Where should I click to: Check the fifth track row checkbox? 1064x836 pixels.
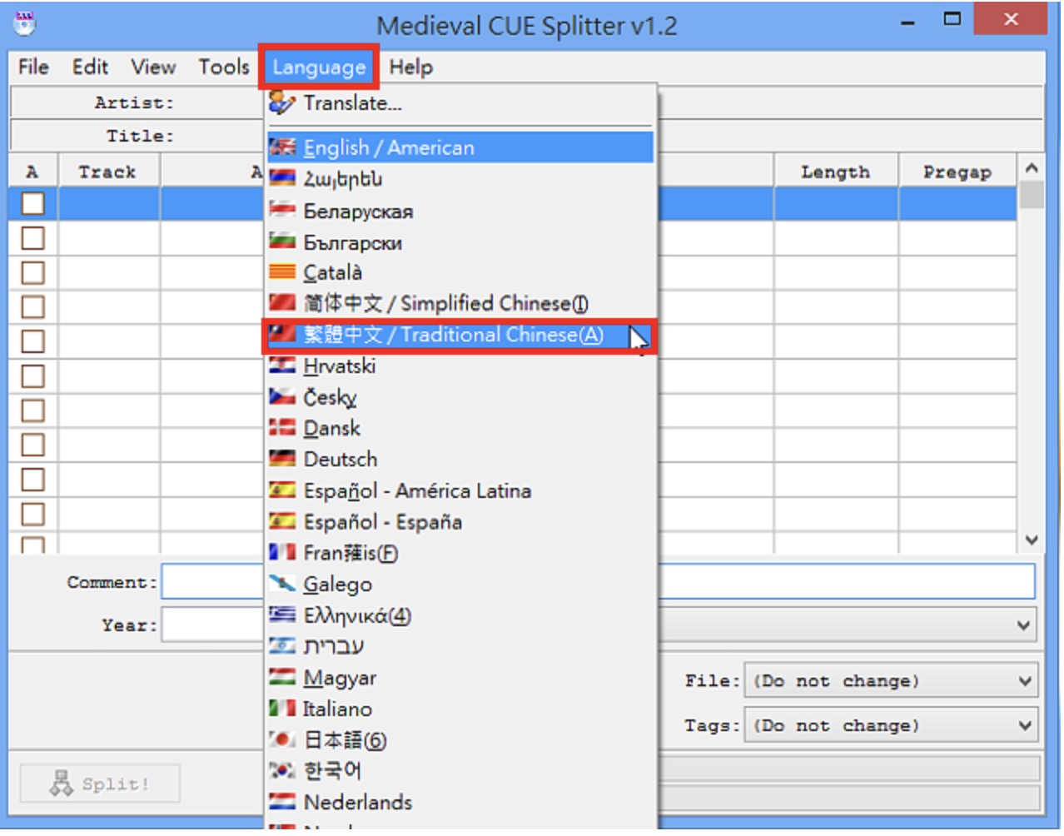tap(32, 341)
